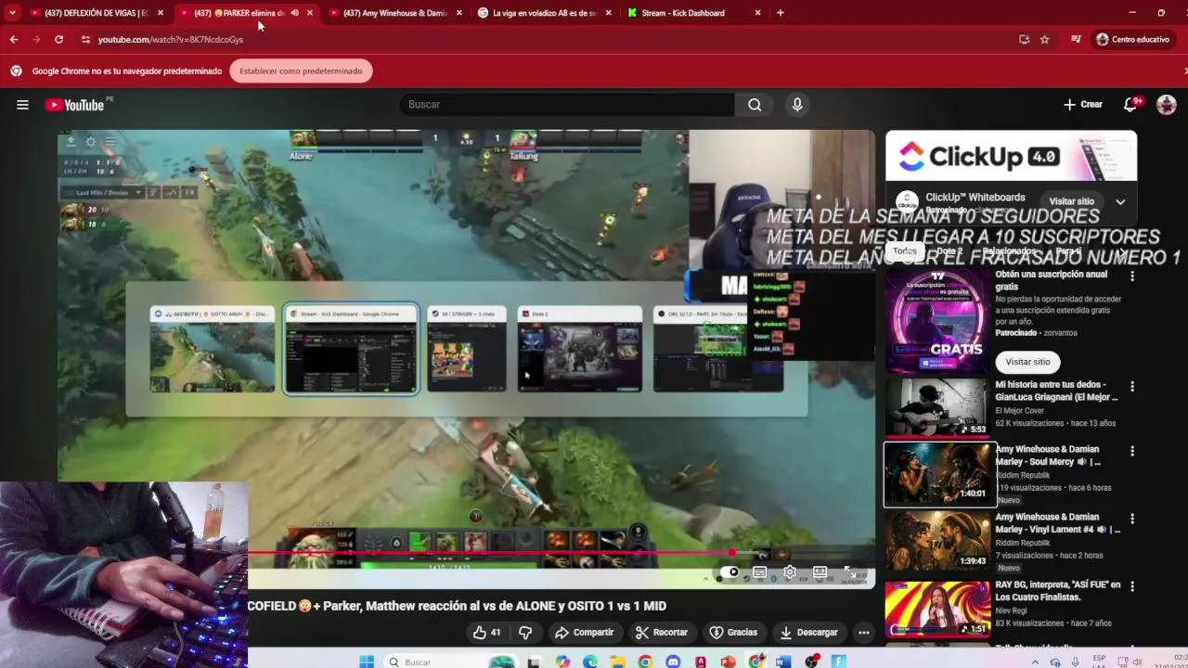This screenshot has height=668, width=1188.
Task: Select the Todos filter chip
Action: (x=905, y=250)
